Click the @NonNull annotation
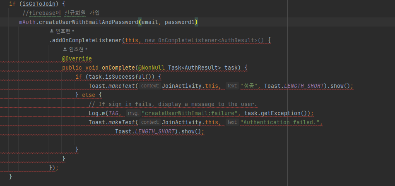This screenshot has width=395, height=186. pyautogui.click(x=152, y=68)
